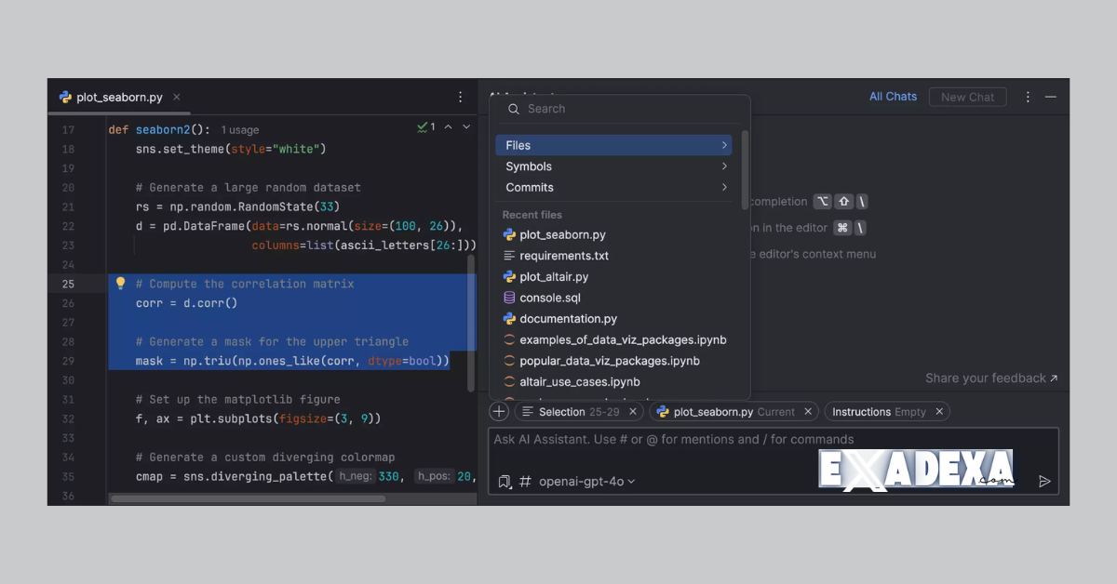Click the database icon beside console.sql
Image resolution: width=1117 pixels, height=584 pixels.
click(x=508, y=298)
